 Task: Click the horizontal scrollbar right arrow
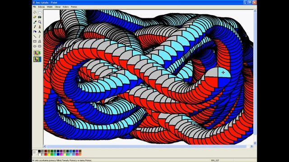(x=252, y=146)
